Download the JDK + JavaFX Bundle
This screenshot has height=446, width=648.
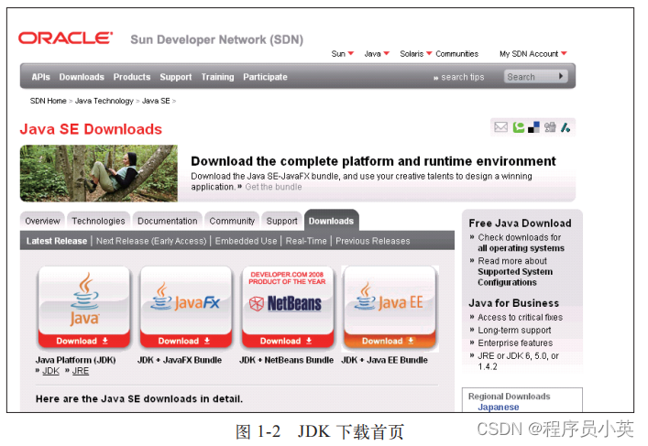(x=185, y=341)
